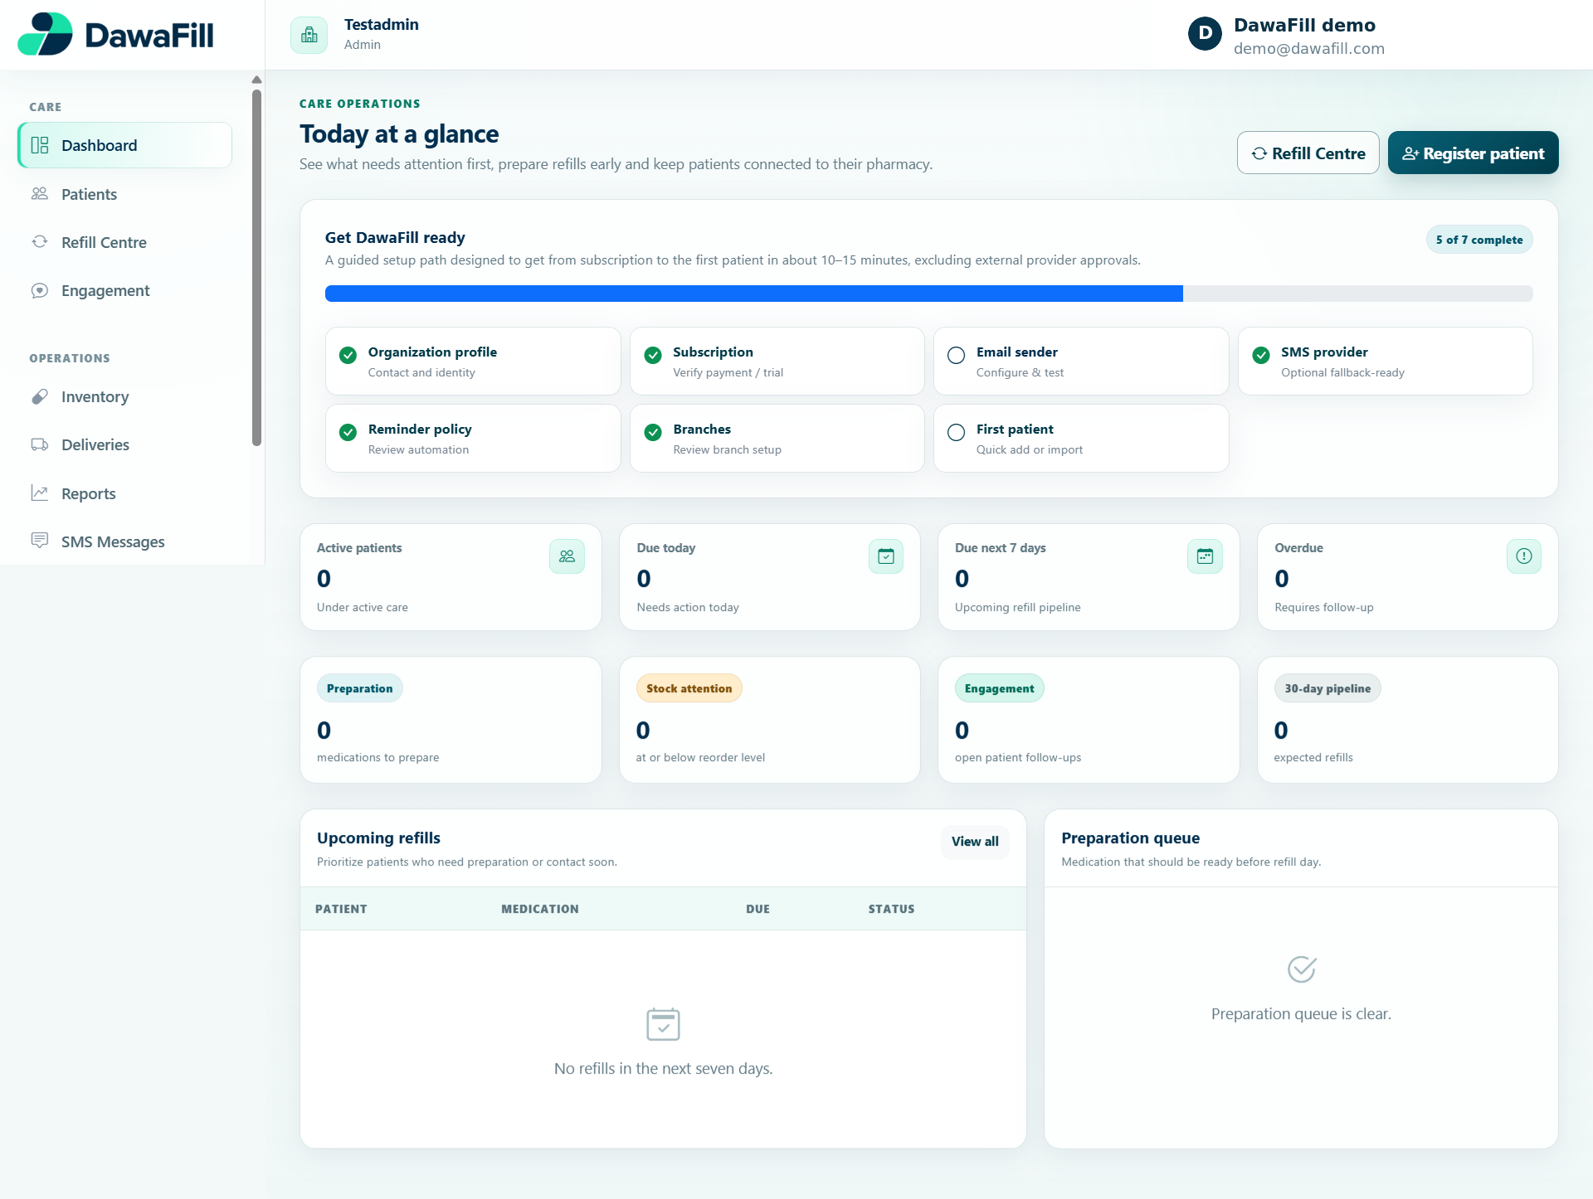Go to Patients in the sidebar
Screen dimensions: 1593x1199
click(x=124, y=194)
